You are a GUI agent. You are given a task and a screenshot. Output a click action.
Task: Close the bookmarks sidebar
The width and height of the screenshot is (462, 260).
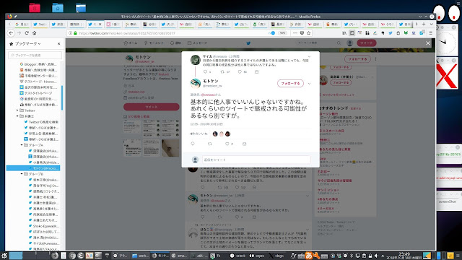[x=58, y=43]
